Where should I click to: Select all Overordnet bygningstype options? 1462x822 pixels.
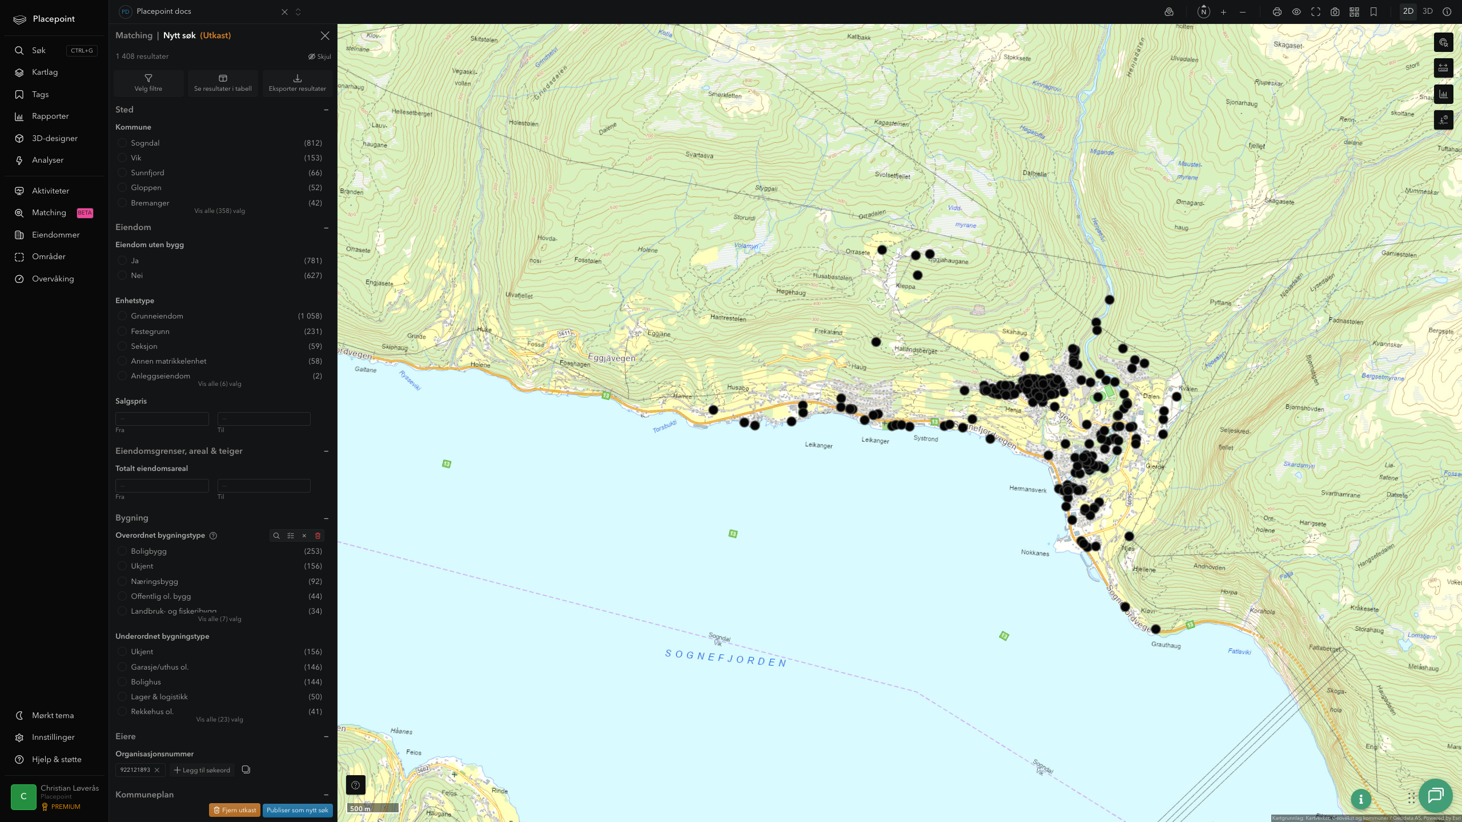coord(291,535)
